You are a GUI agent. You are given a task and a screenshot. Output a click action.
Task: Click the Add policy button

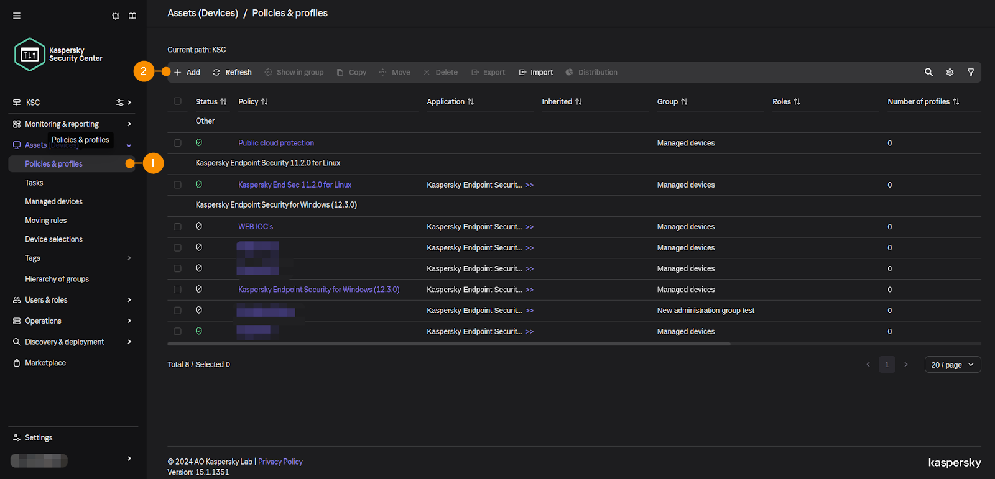coord(187,72)
